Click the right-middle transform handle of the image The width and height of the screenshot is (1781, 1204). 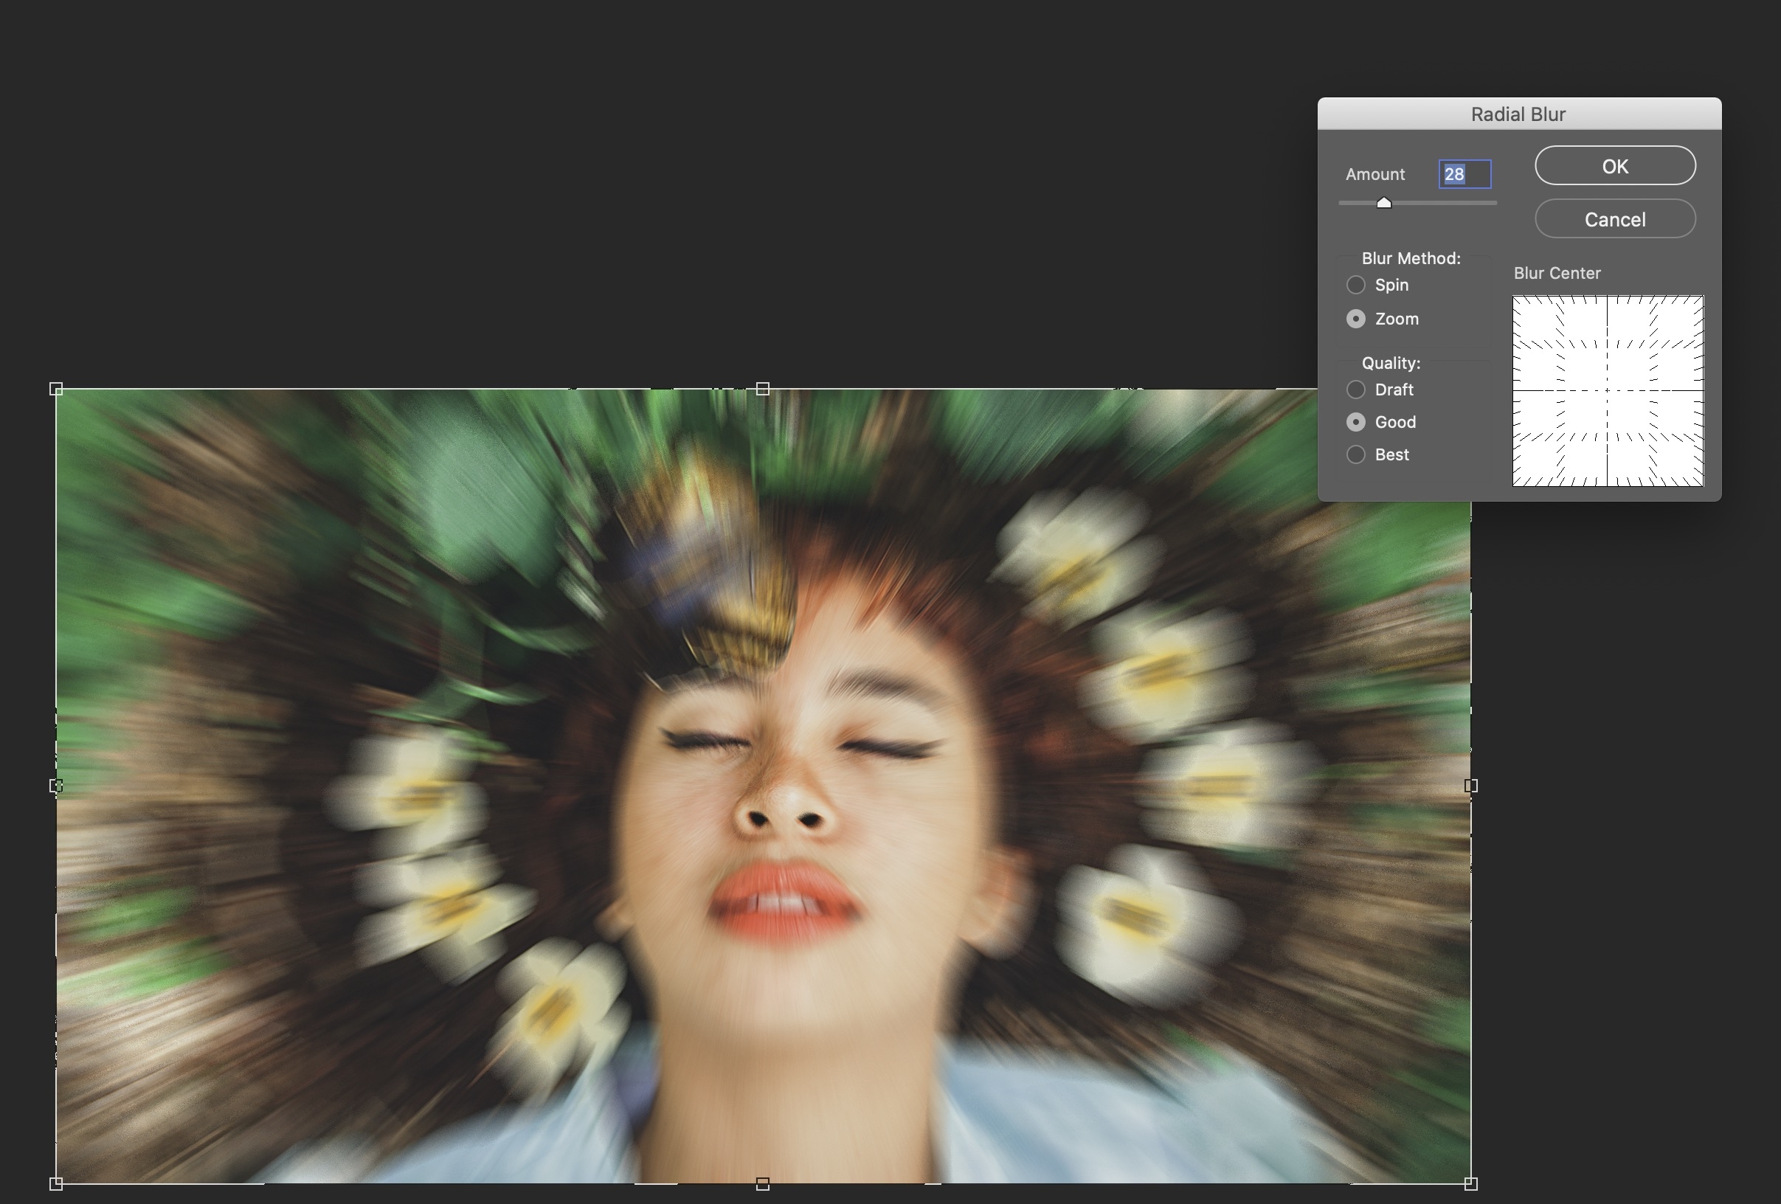[x=1470, y=786]
